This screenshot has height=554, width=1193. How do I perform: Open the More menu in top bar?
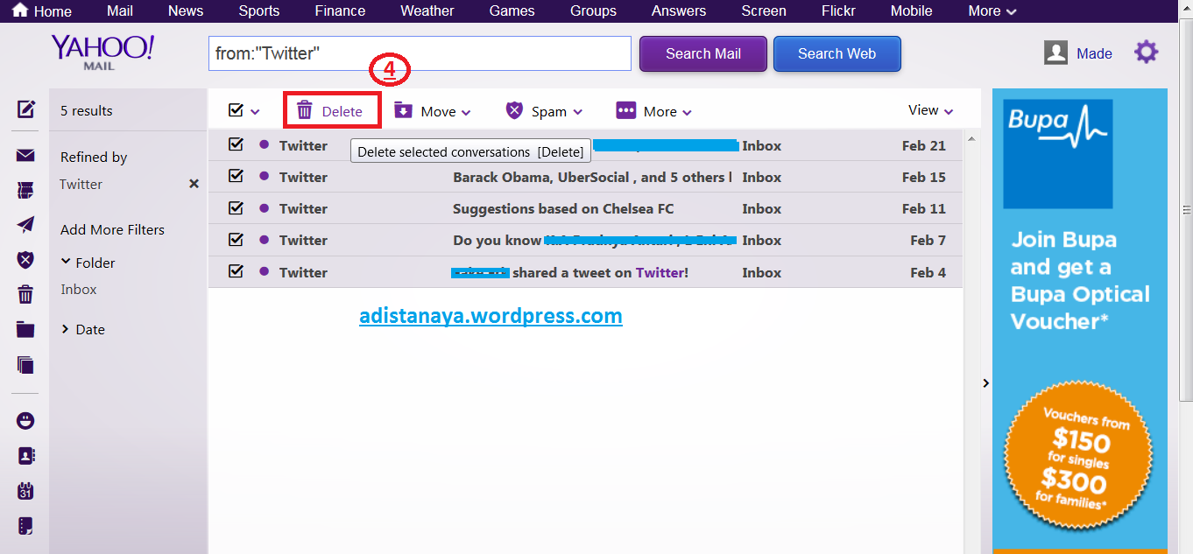pyautogui.click(x=992, y=11)
